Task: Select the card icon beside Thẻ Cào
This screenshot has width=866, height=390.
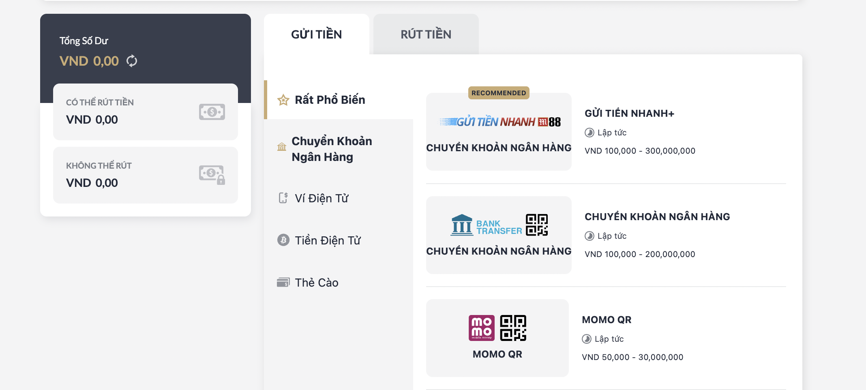Action: [x=284, y=282]
